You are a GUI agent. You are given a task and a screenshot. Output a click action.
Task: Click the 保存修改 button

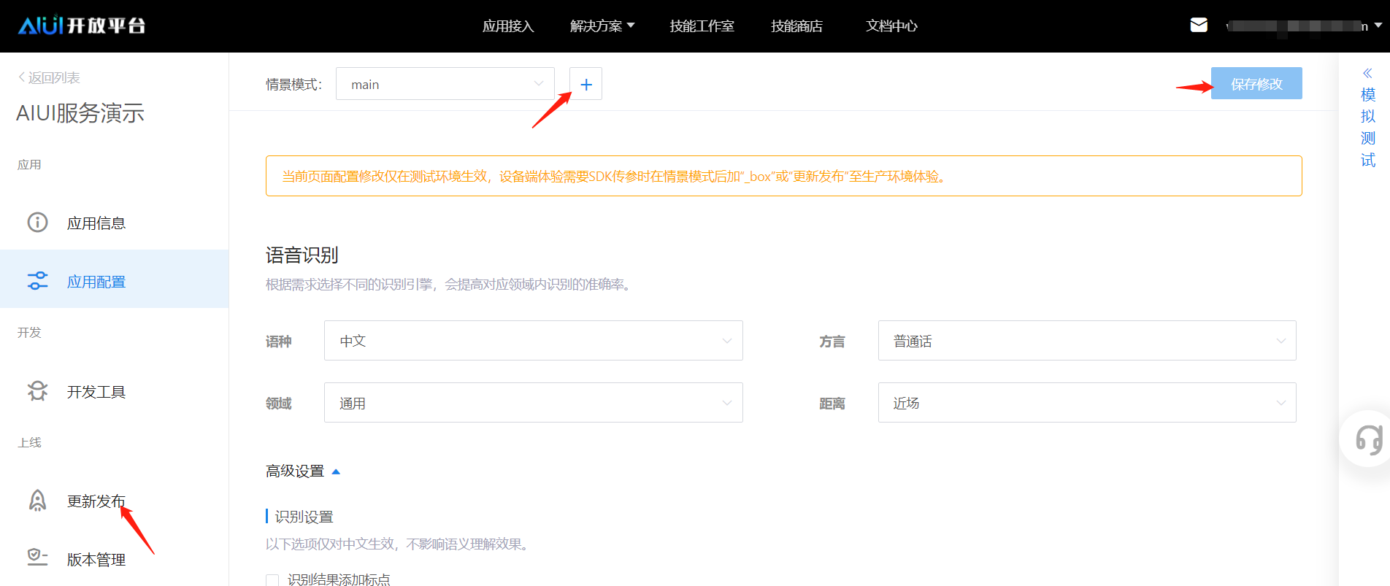tap(1256, 84)
